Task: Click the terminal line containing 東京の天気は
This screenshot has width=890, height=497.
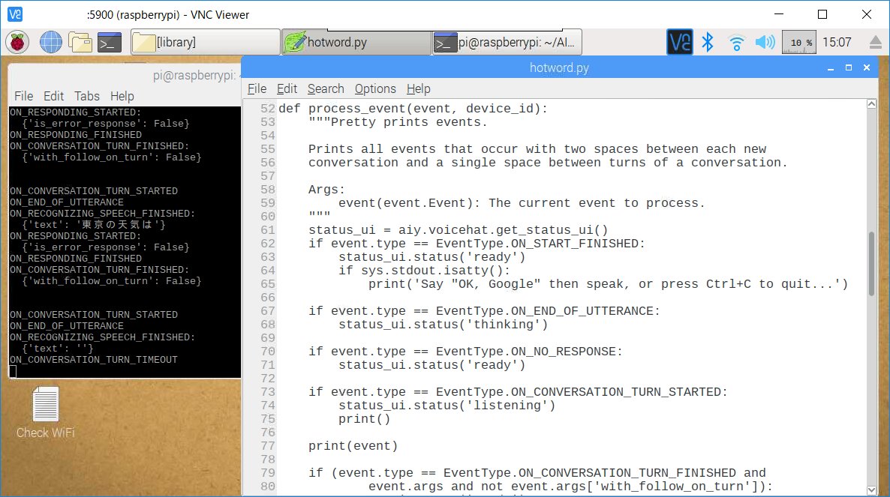Action: [x=94, y=225]
